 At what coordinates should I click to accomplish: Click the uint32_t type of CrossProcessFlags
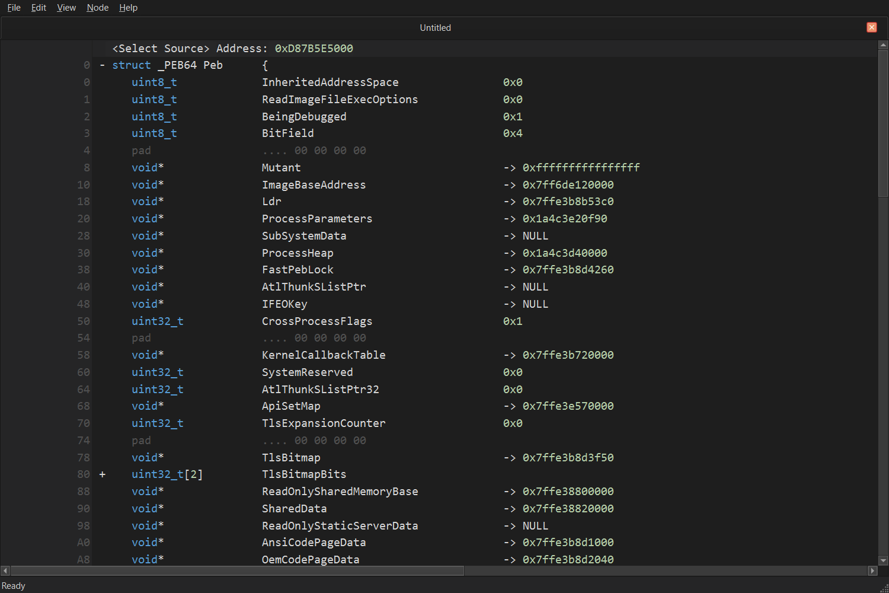(157, 321)
